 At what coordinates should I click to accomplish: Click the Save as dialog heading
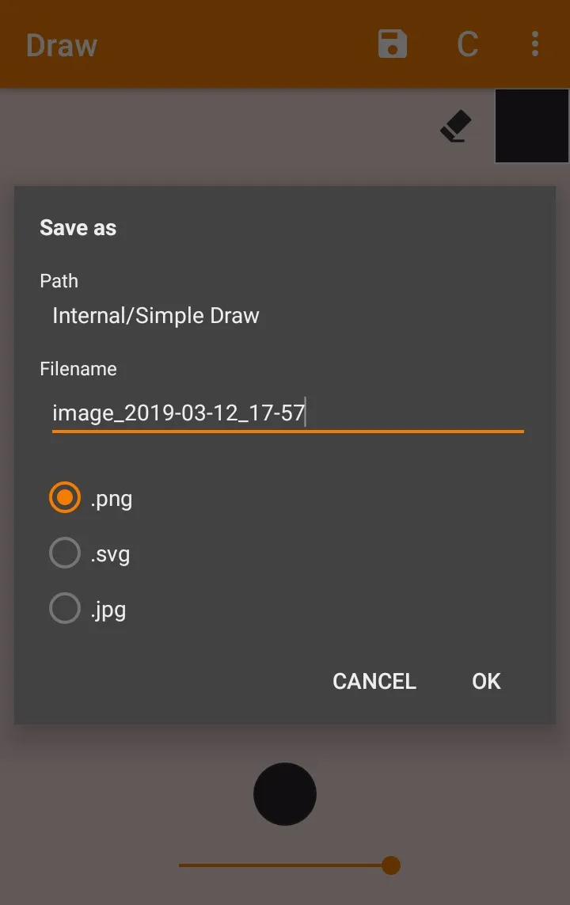click(x=78, y=228)
